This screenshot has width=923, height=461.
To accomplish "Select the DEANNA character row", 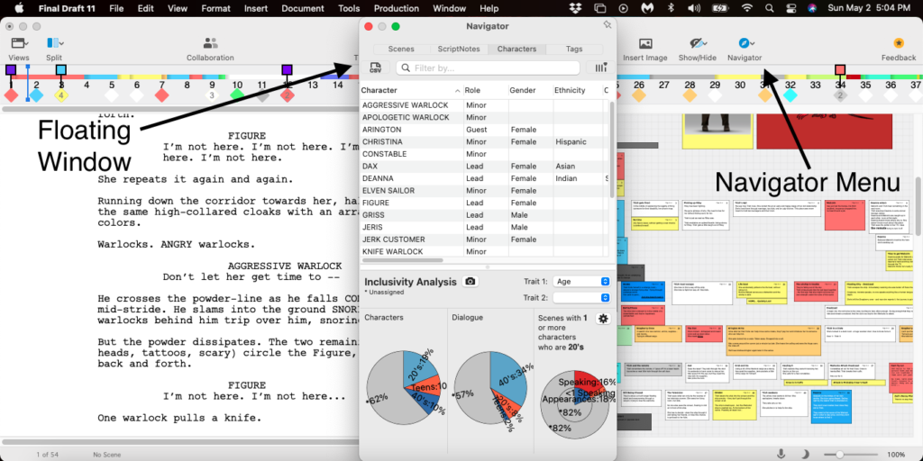I will [x=379, y=178].
